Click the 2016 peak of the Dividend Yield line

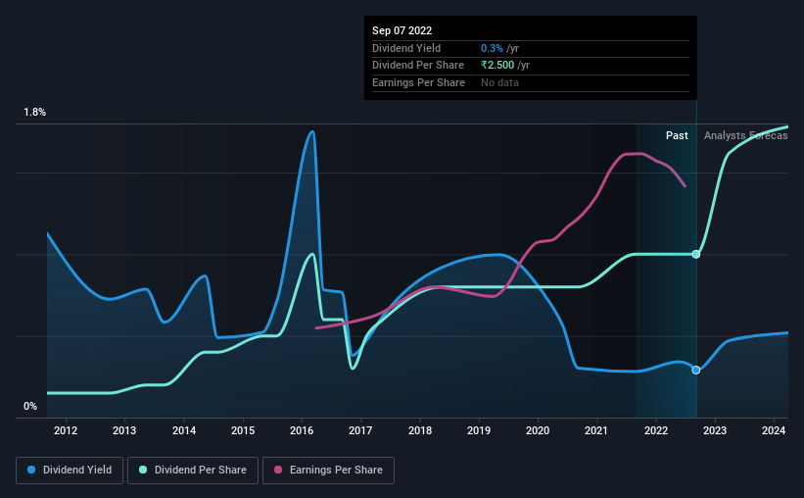(x=311, y=132)
